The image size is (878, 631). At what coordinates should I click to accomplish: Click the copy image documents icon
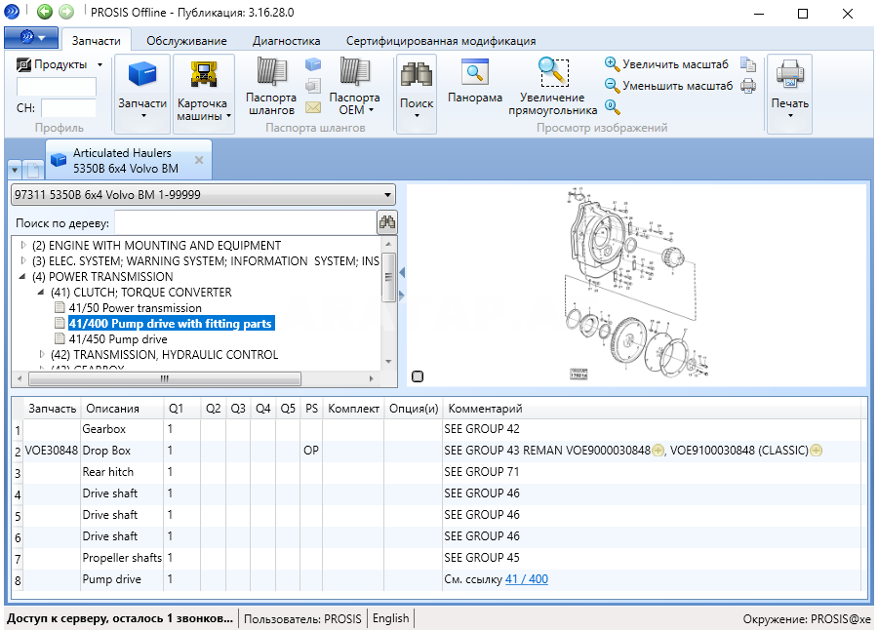[748, 64]
